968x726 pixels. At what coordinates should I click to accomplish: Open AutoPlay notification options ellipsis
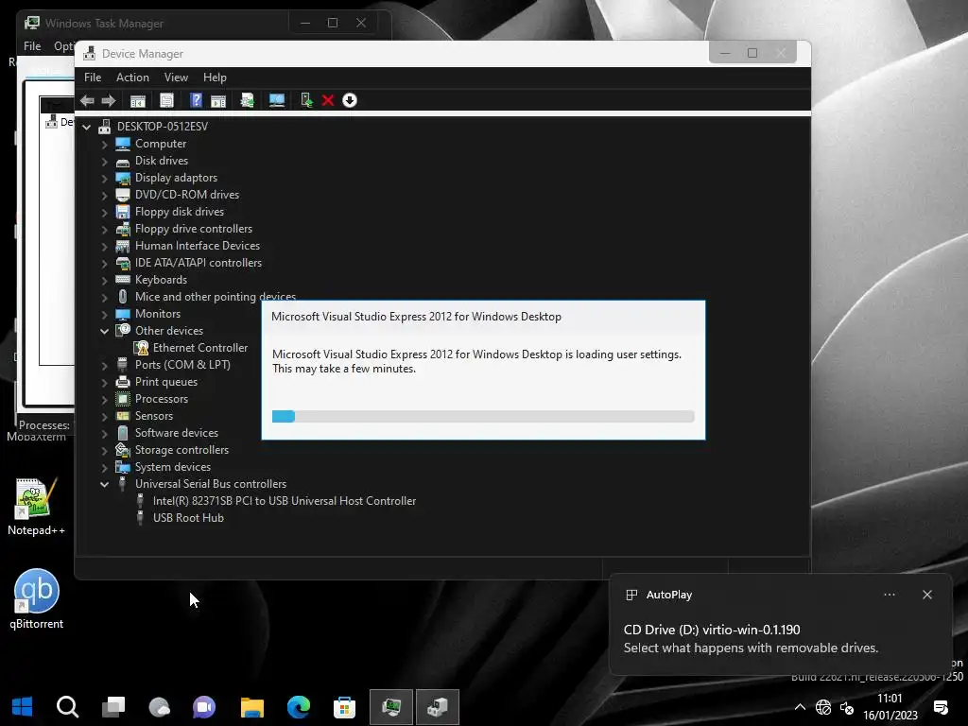tap(889, 595)
